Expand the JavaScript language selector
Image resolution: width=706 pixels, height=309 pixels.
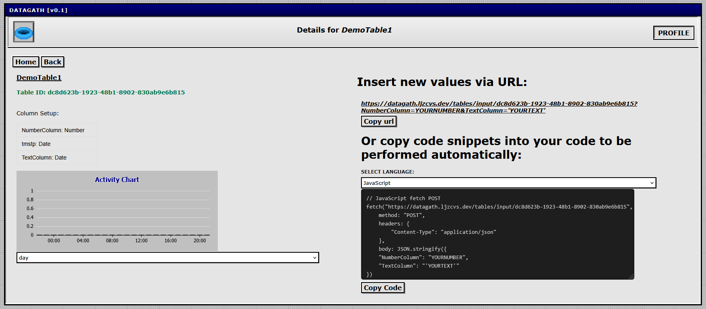[x=508, y=183]
